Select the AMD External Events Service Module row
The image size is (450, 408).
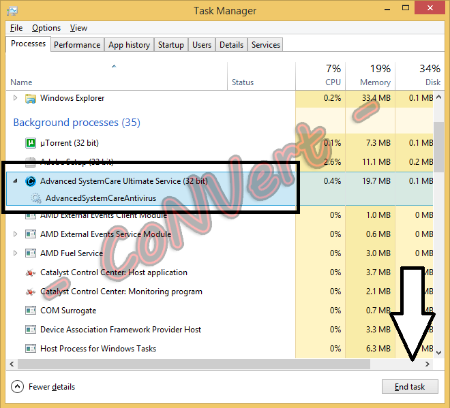pos(220,234)
